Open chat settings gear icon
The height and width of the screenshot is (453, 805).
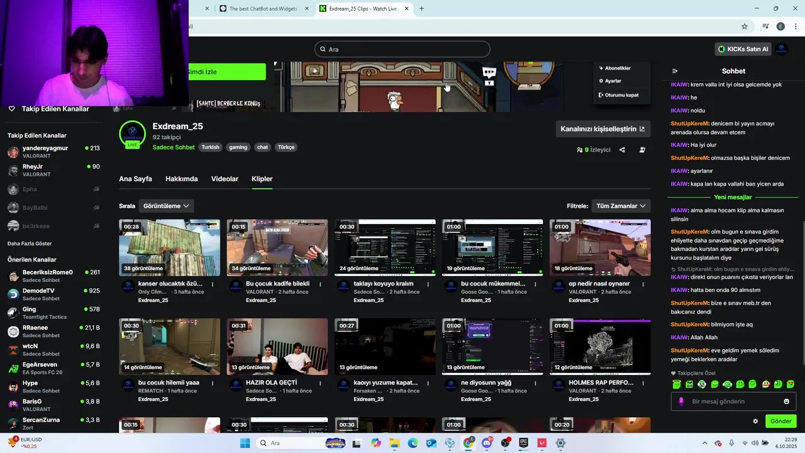pyautogui.click(x=755, y=421)
